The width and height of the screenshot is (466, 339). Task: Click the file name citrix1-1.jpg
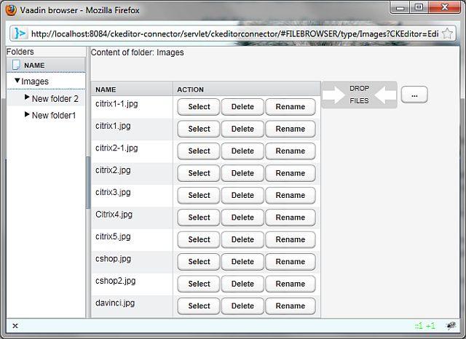tap(116, 104)
